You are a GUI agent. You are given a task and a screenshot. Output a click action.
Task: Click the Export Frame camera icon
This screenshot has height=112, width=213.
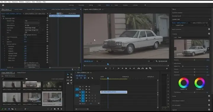[x=146, y=69]
